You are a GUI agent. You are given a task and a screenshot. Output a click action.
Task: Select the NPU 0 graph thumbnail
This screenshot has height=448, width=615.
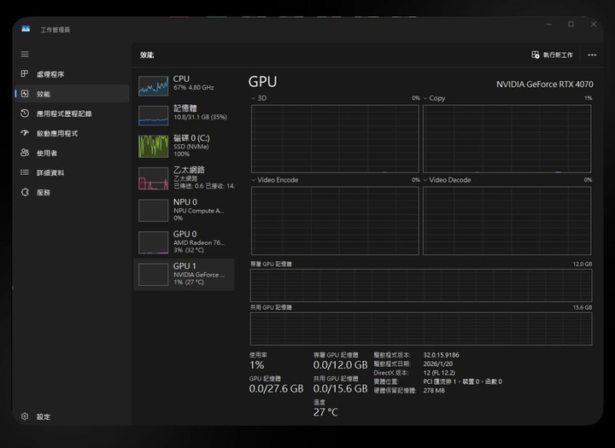tap(154, 211)
